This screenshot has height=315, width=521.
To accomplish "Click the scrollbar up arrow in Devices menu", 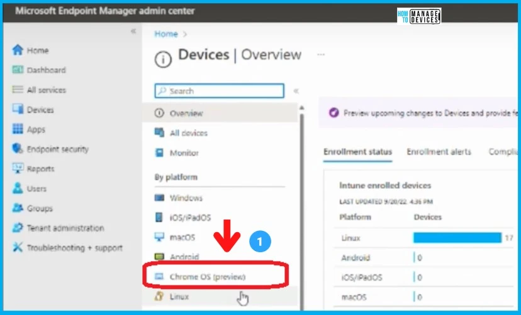I will (x=301, y=108).
